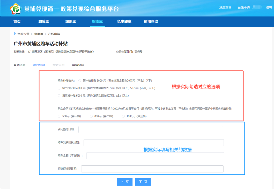
Task: Click the 上一页 button
Action: 124,182
